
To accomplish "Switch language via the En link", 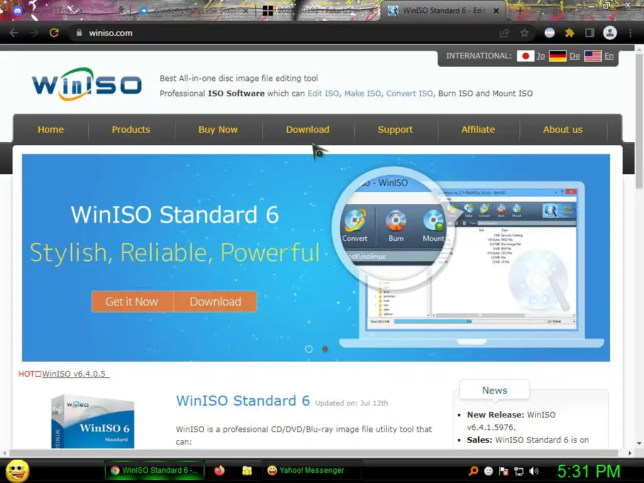I will pyautogui.click(x=609, y=56).
